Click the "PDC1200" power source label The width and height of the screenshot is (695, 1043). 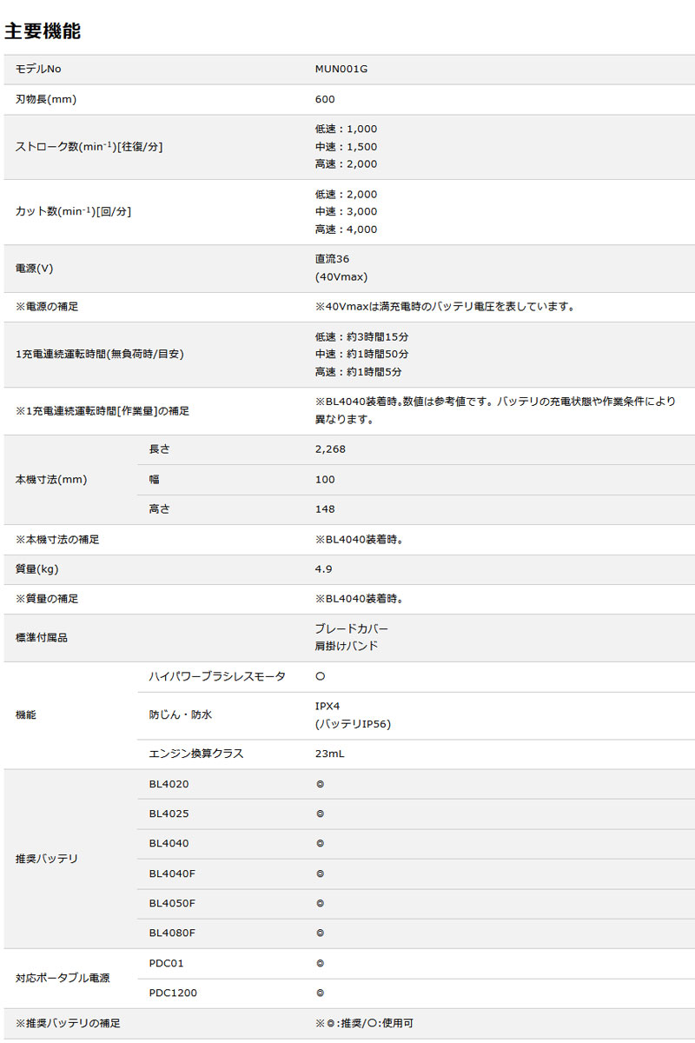click(x=174, y=993)
